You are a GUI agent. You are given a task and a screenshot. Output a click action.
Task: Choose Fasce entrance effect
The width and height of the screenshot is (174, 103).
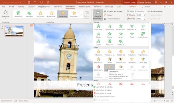pyautogui.click(x=132, y=35)
